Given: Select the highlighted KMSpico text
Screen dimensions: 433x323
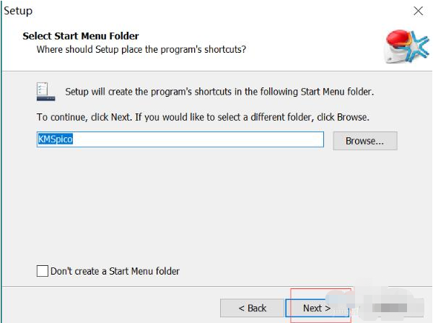Looking at the screenshot, I should pos(56,139).
